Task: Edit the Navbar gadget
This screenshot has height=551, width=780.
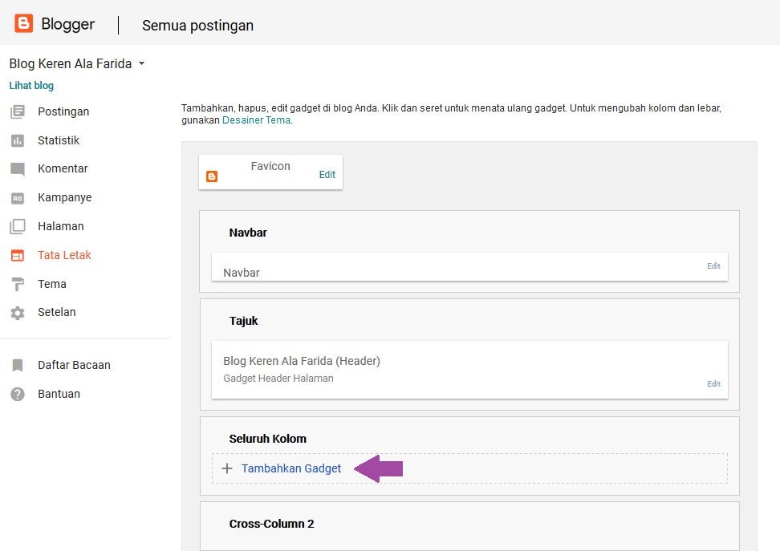Action: tap(713, 265)
